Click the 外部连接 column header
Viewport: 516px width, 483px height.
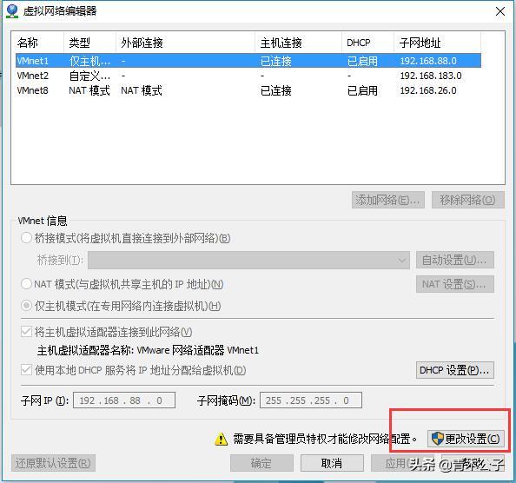pyautogui.click(x=185, y=43)
